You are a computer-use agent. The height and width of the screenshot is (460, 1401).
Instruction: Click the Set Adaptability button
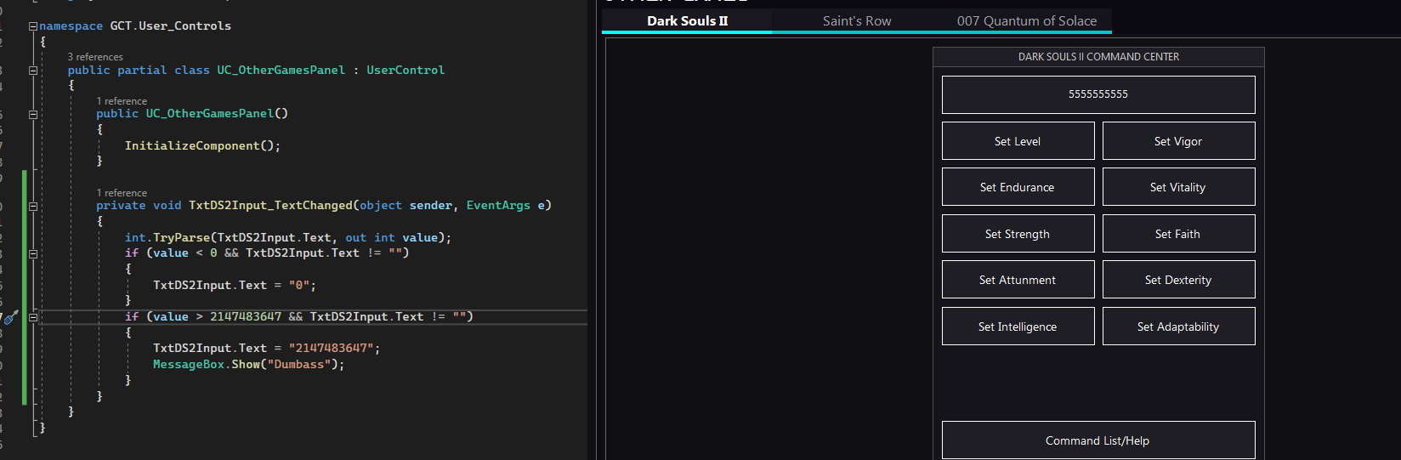[1178, 327]
